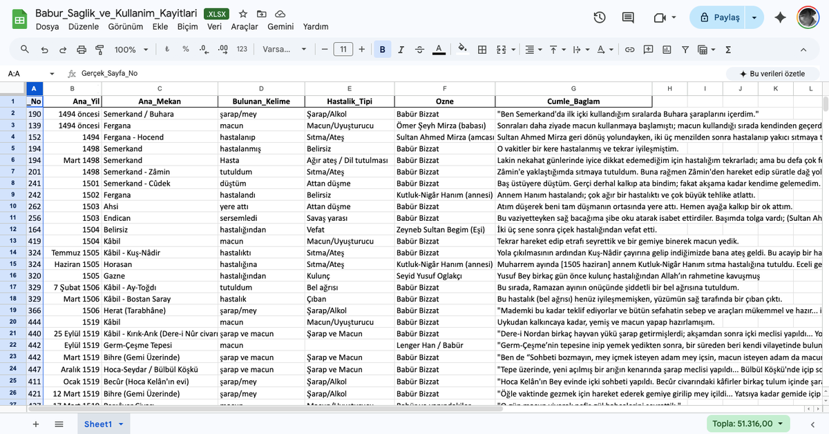
Task: Open the Yardım menu
Action: (316, 27)
